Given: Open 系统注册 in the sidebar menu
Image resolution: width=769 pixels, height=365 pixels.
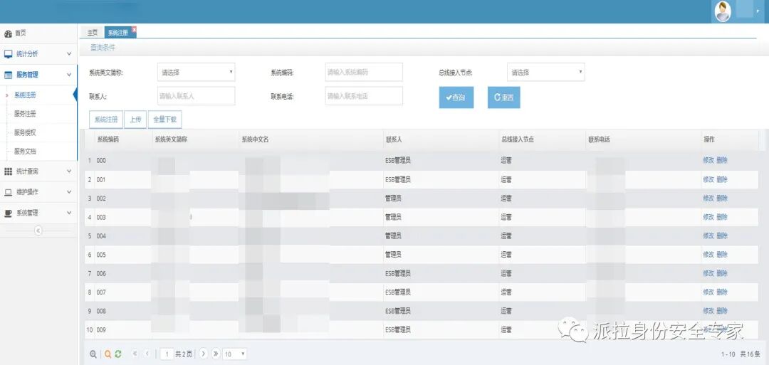Looking at the screenshot, I should tap(25, 95).
